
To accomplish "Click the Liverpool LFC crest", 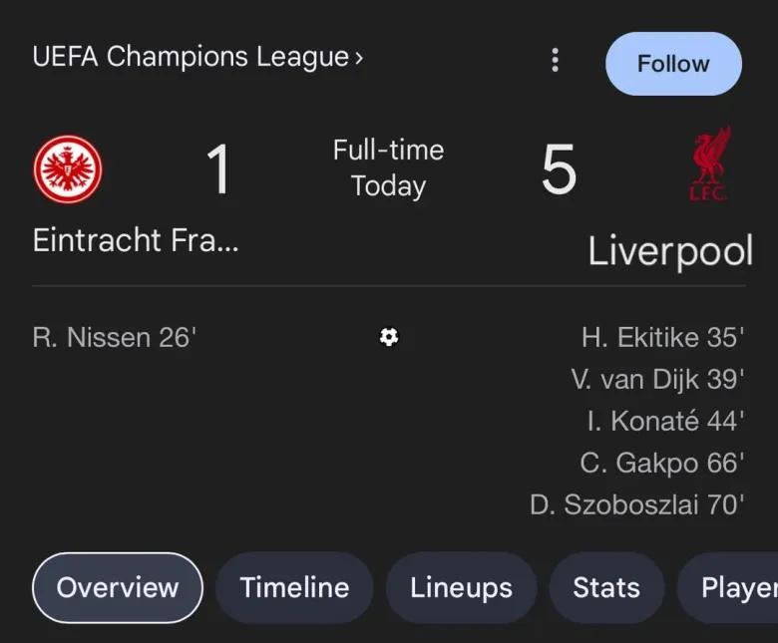I will [710, 164].
